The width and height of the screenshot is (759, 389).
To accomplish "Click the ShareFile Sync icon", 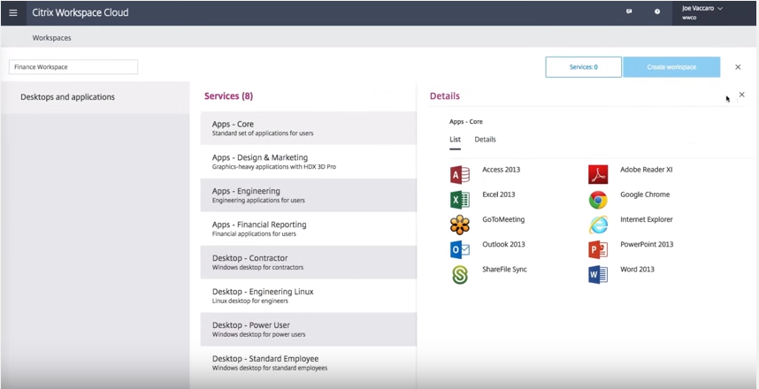I will [x=459, y=274].
